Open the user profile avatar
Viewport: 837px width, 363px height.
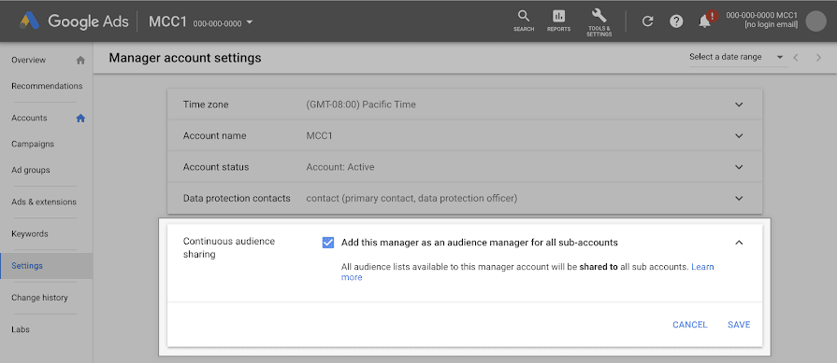click(815, 21)
